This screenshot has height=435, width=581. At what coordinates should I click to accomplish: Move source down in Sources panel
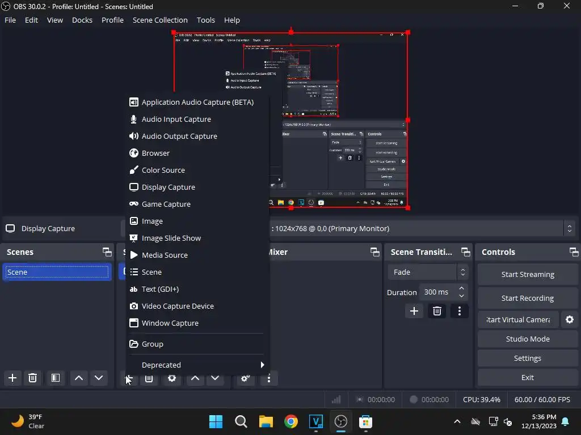click(x=215, y=379)
